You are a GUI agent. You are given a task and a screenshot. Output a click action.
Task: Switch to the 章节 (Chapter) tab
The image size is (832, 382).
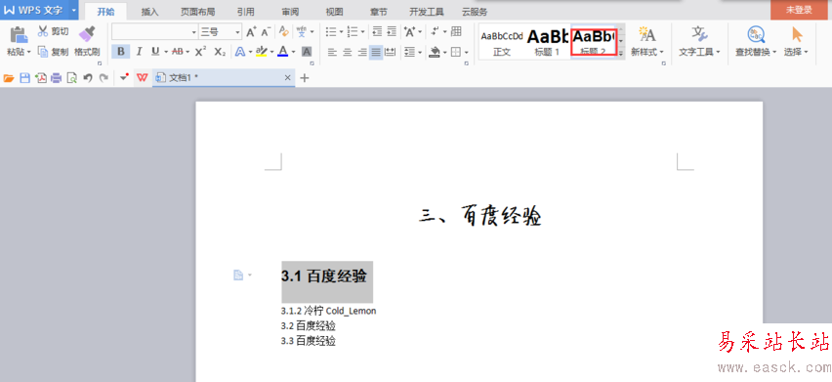coord(379,12)
